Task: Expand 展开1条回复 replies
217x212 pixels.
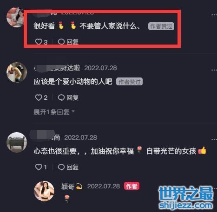Action: (x=54, y=112)
